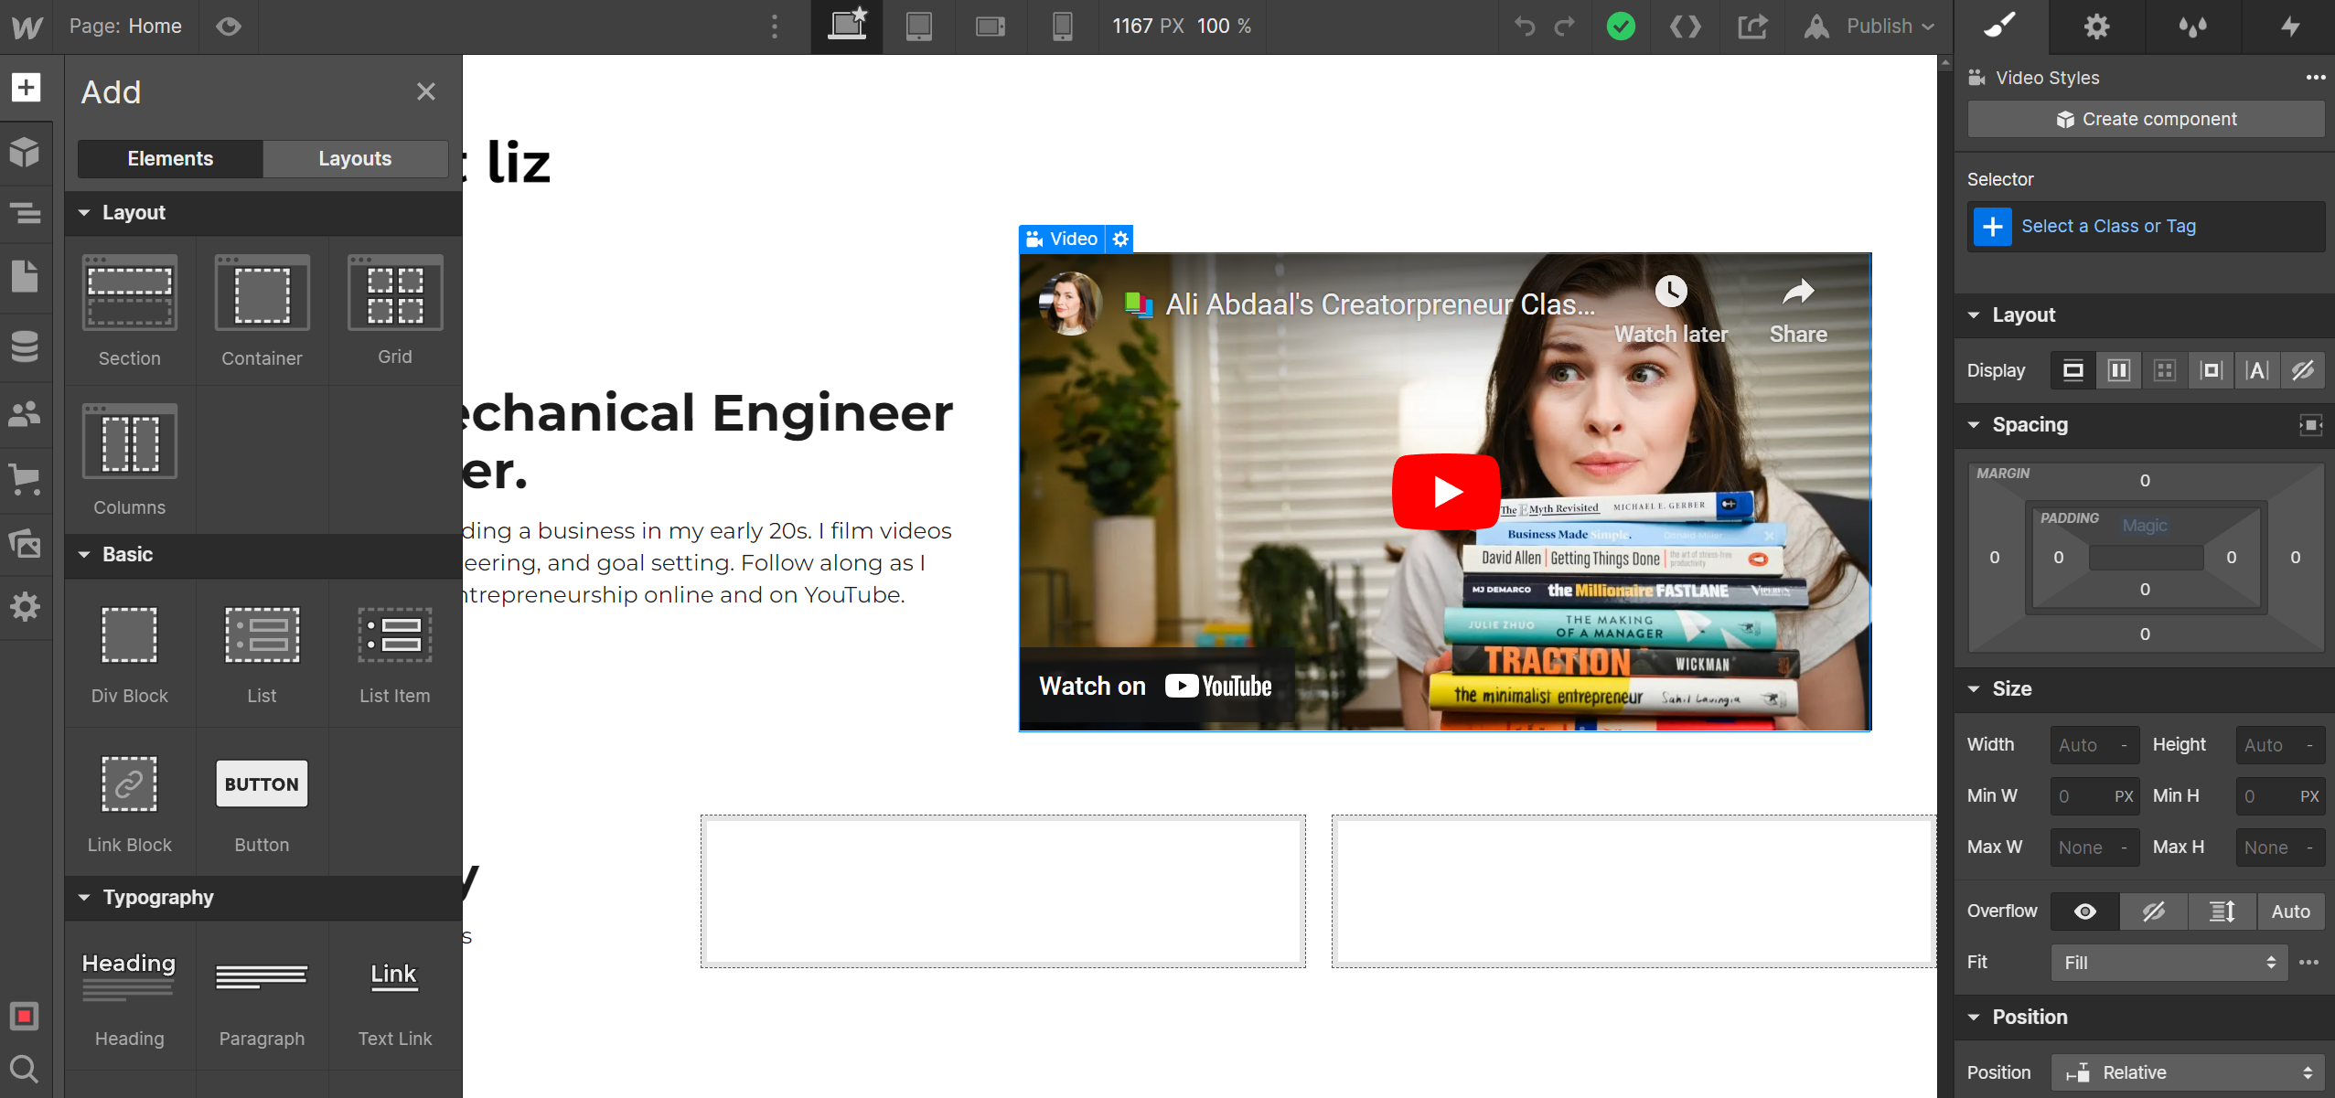2335x1098 pixels.
Task: Toggle preview mode eye icon
Action: (x=229, y=27)
